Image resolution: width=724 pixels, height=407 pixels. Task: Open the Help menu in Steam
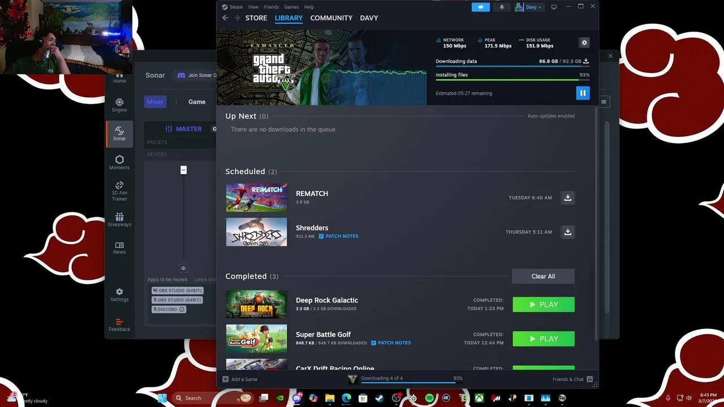[309, 7]
